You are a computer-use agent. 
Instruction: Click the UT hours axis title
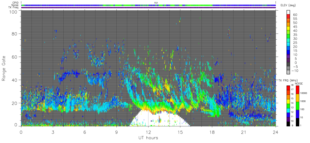click(148, 138)
